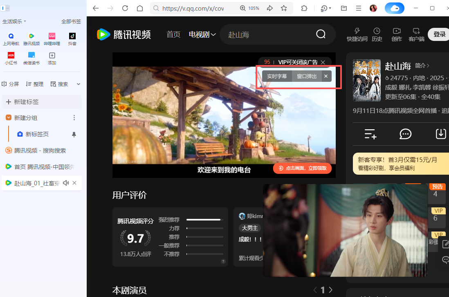Click the download icon for the series
Viewport: 449px width, 297px height.
coord(441,134)
